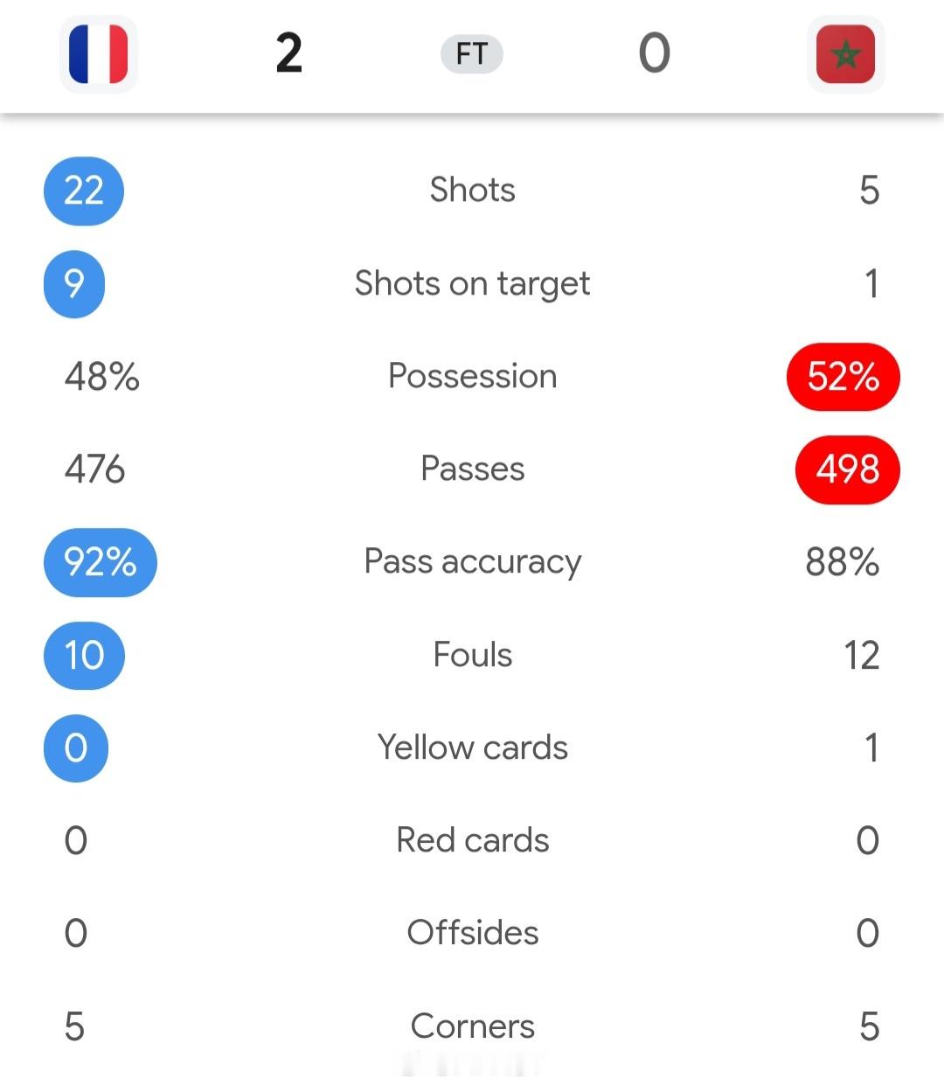Tap the blue 10 fouls bubble

[x=84, y=656]
